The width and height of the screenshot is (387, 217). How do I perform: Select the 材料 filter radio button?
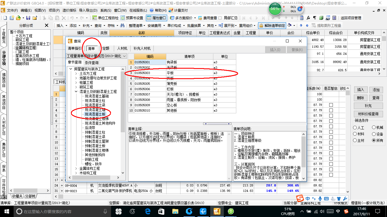(x=355, y=134)
